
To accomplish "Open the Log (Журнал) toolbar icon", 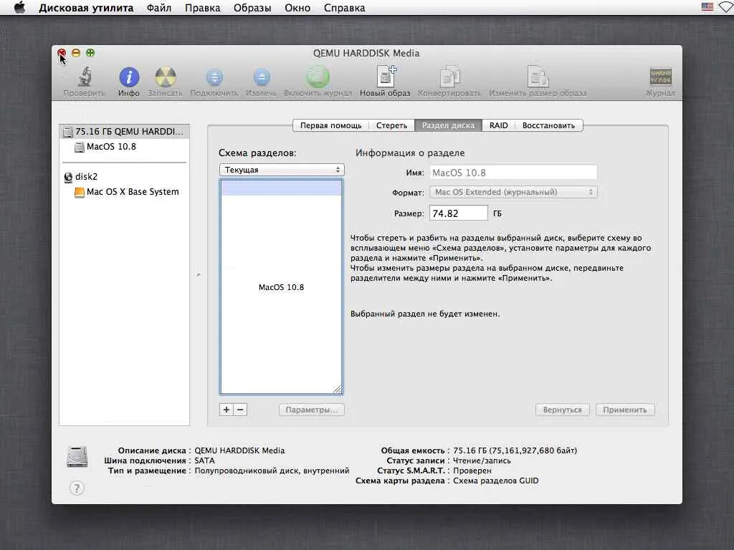I will 660,77.
